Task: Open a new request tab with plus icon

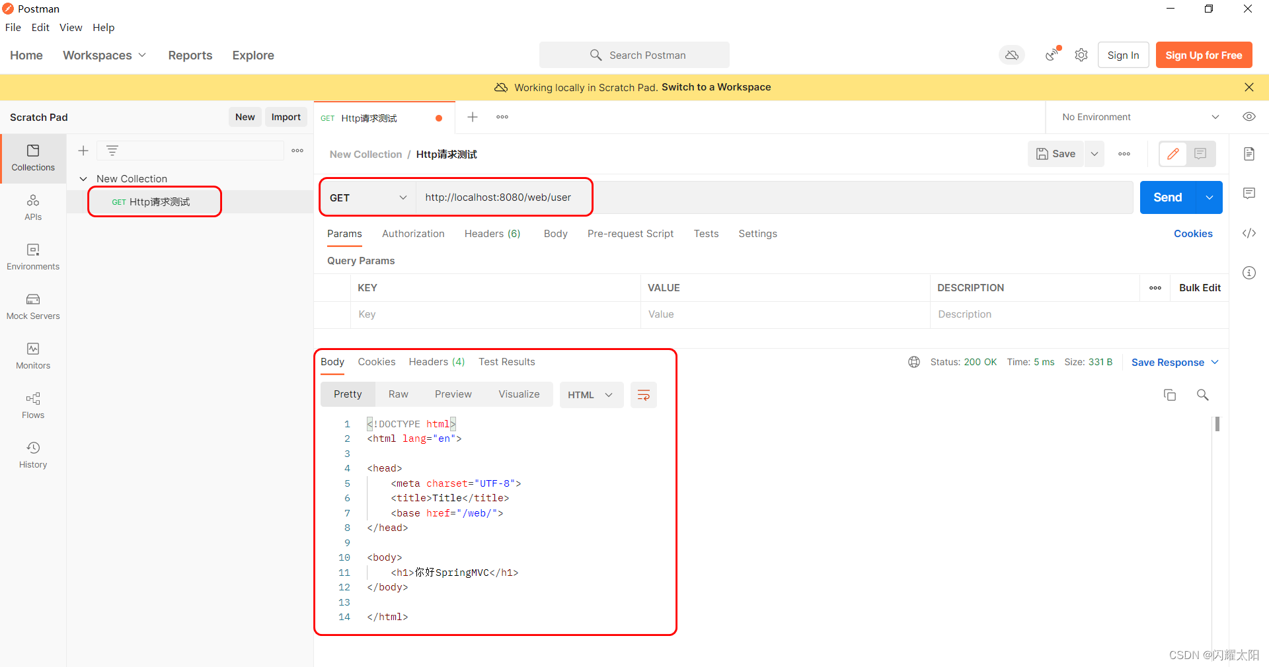Action: [x=473, y=117]
